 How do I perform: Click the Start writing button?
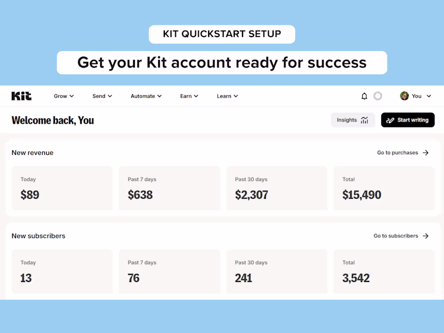tap(408, 120)
